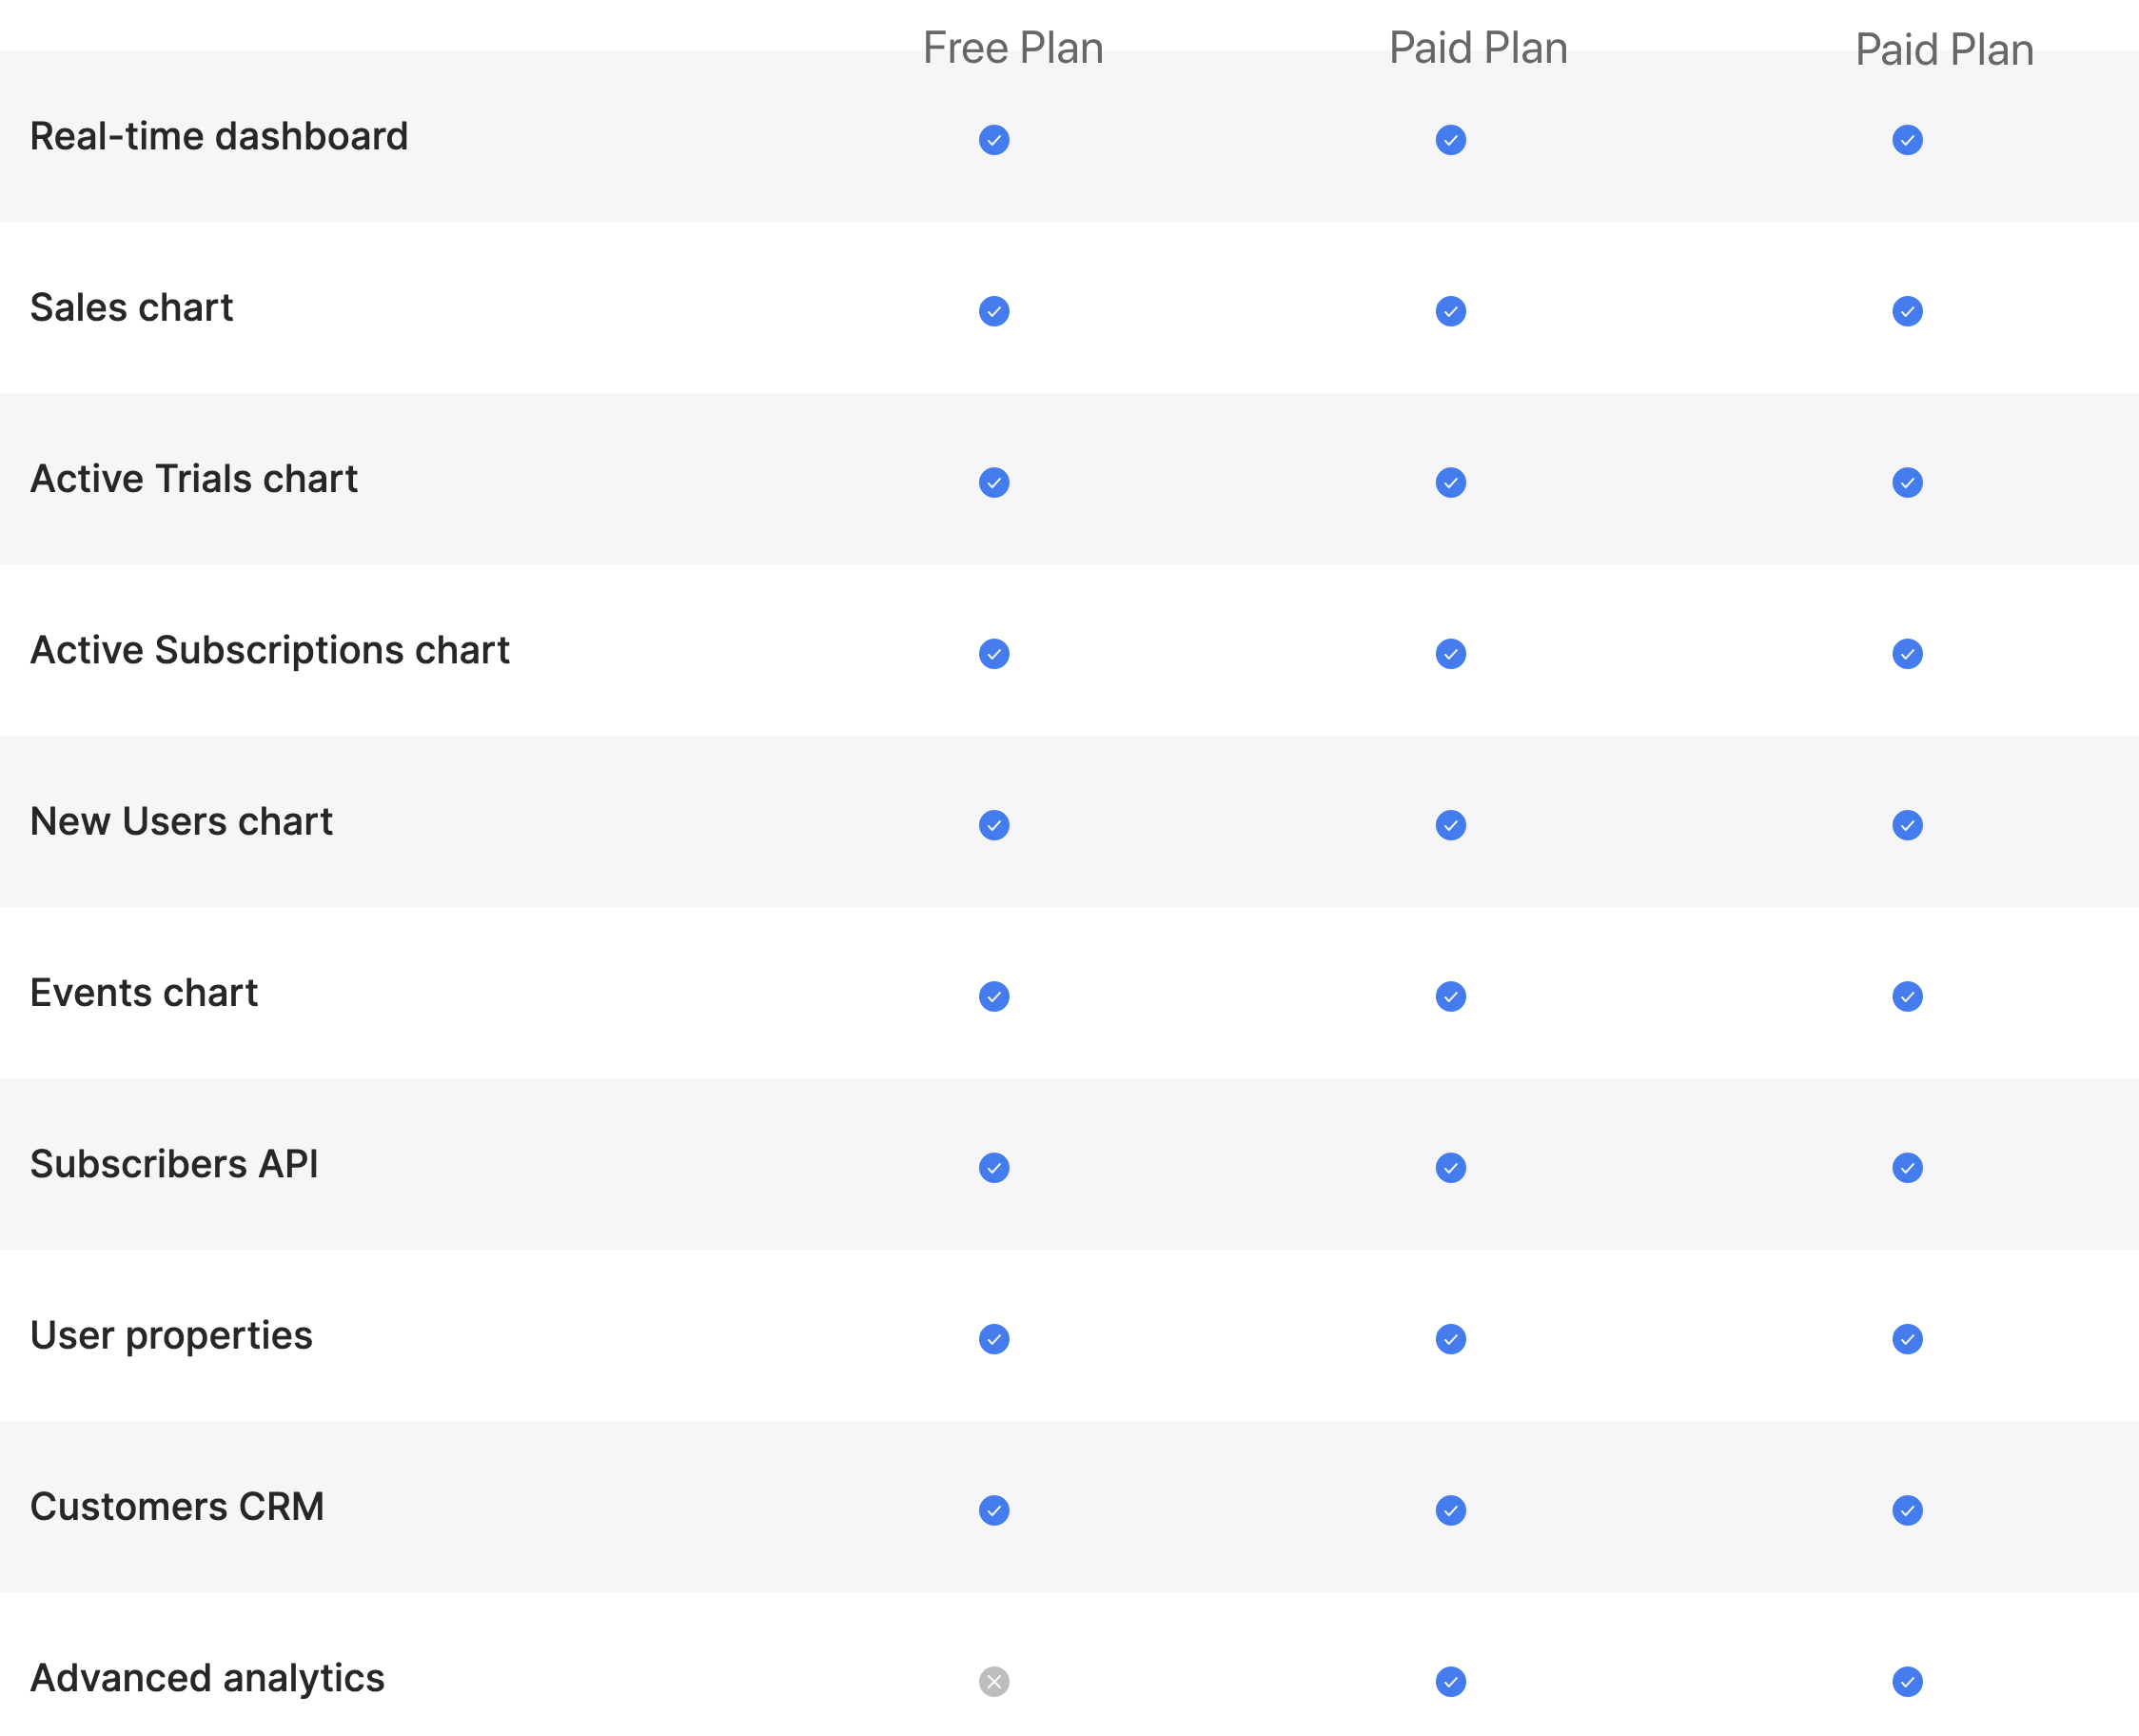Click rightmost Paid Plan checkmark for Active Subscriptions chart

pos(1907,654)
